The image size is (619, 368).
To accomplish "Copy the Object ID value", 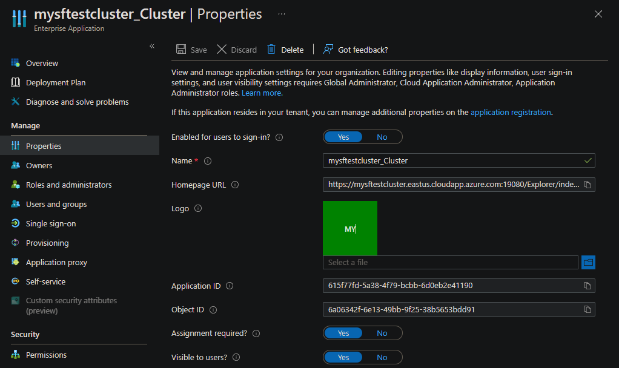I will pos(588,310).
